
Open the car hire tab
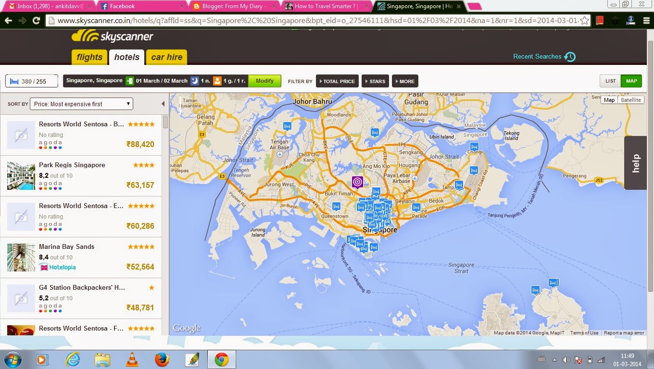point(166,57)
